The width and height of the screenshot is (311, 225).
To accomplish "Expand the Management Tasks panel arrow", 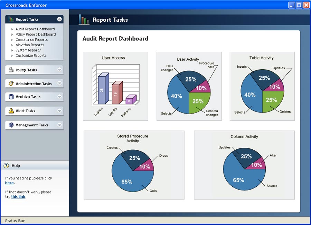I will [59, 125].
